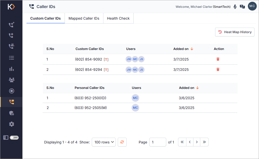Switch to Custom Caller IDs tab
Screen dimensions: 259x159
click(x=45, y=18)
